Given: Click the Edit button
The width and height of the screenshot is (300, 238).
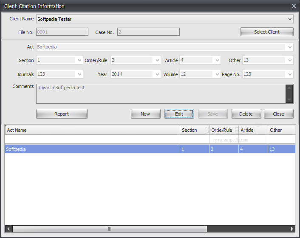Looking at the screenshot, I should 179,114.
